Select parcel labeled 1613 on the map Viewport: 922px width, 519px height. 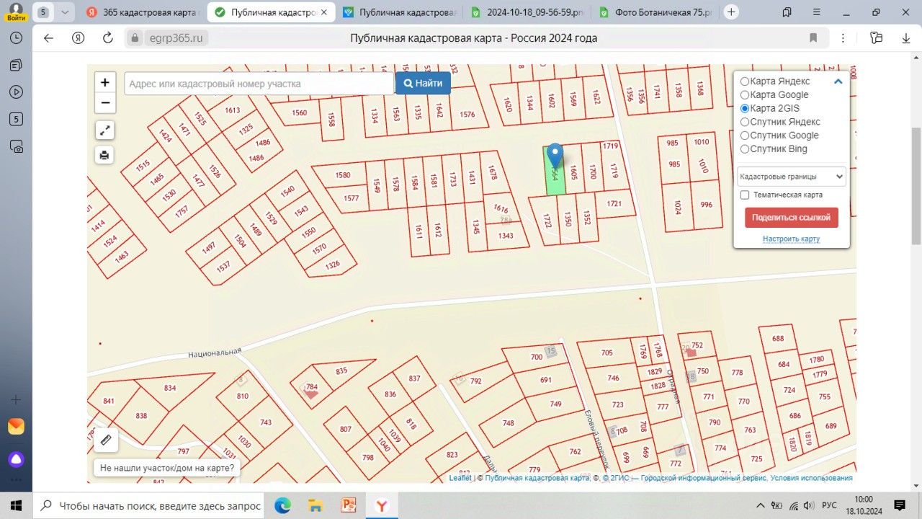pyautogui.click(x=232, y=110)
